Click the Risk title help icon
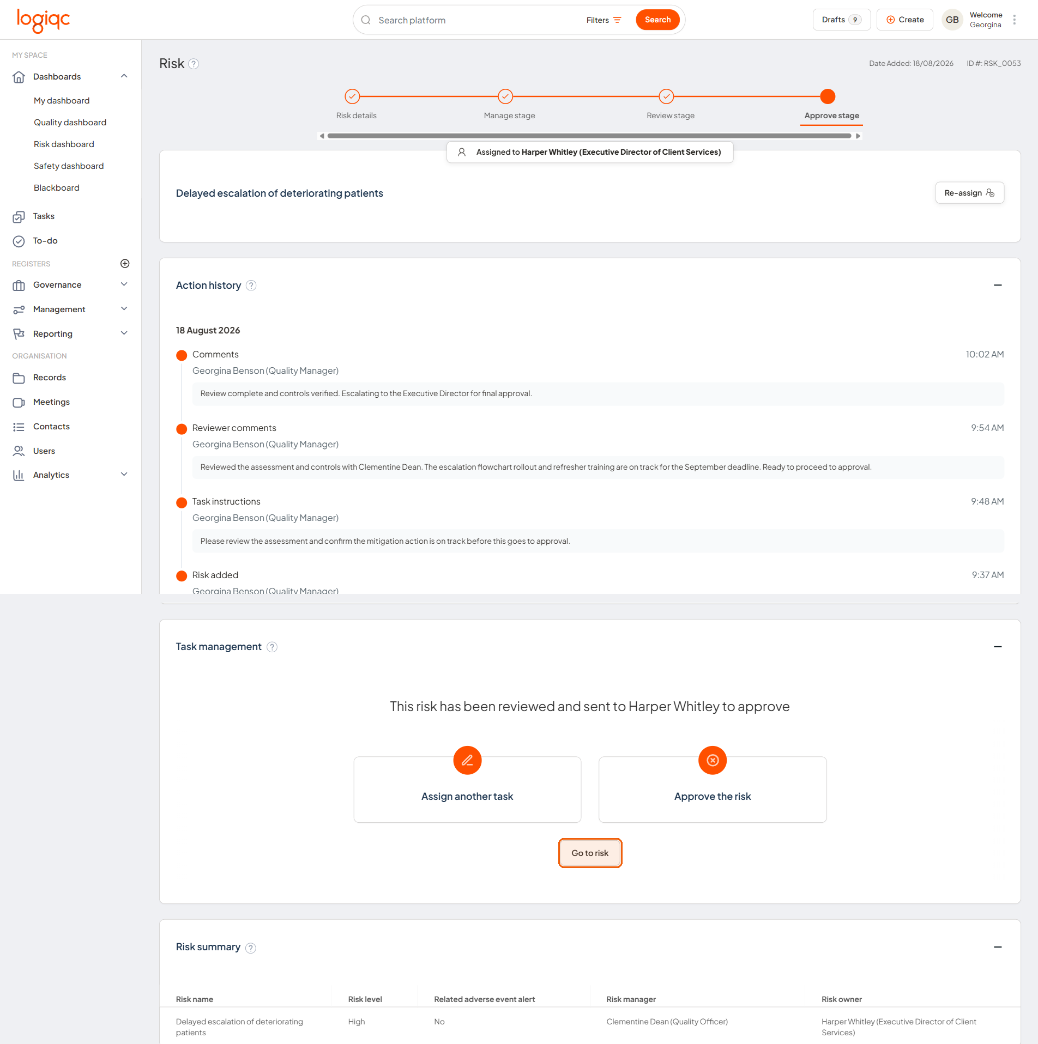The width and height of the screenshot is (1038, 1044). (194, 64)
